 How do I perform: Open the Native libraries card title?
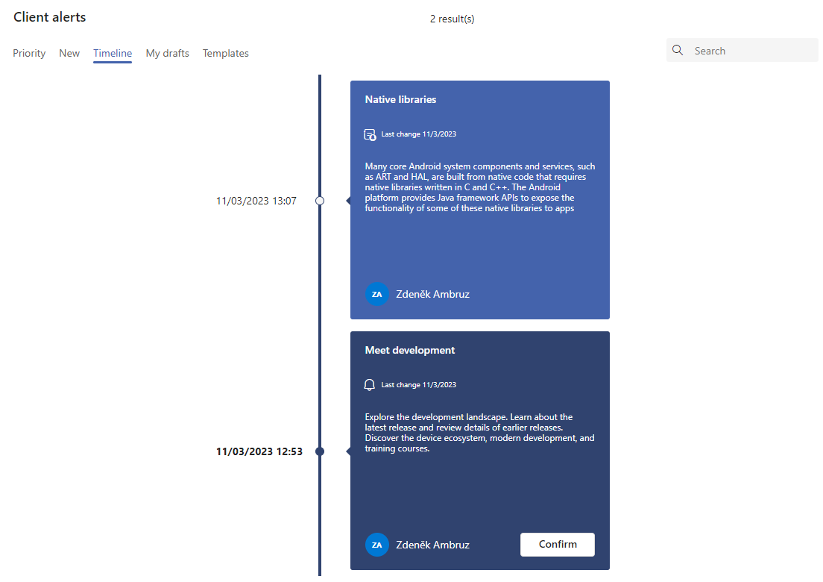[400, 99]
